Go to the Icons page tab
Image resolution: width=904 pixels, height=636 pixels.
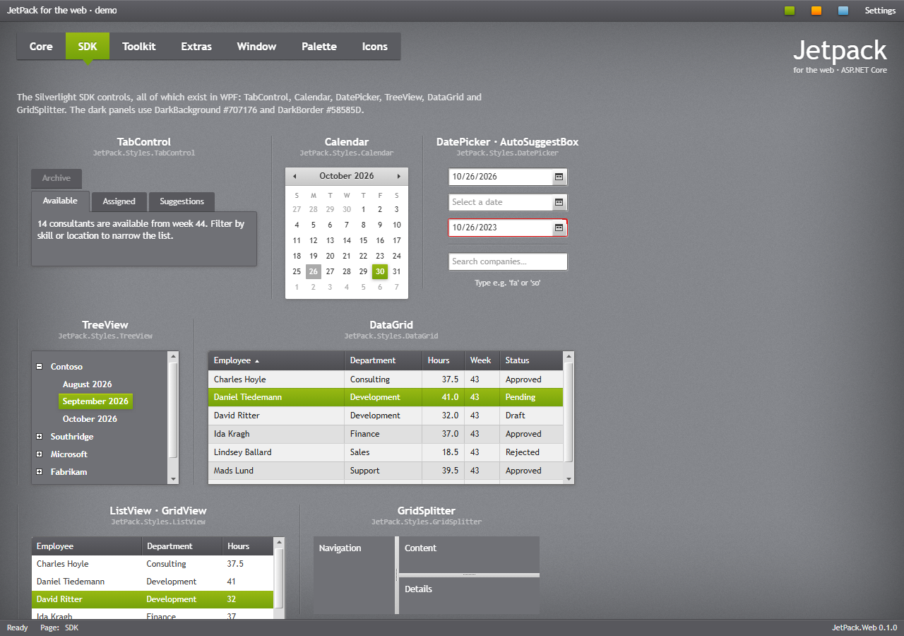point(375,47)
